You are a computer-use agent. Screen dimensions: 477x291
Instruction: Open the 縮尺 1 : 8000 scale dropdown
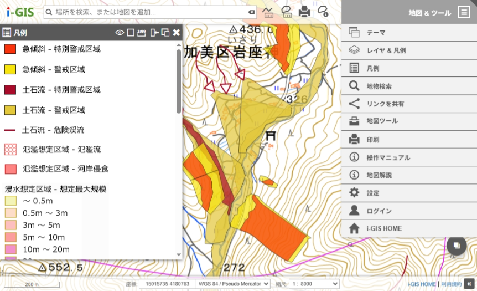coord(314,284)
